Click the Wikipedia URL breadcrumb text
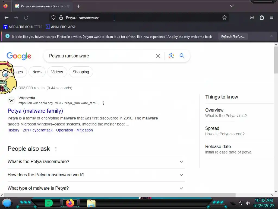The width and height of the screenshot is (278, 209). click(x=59, y=103)
